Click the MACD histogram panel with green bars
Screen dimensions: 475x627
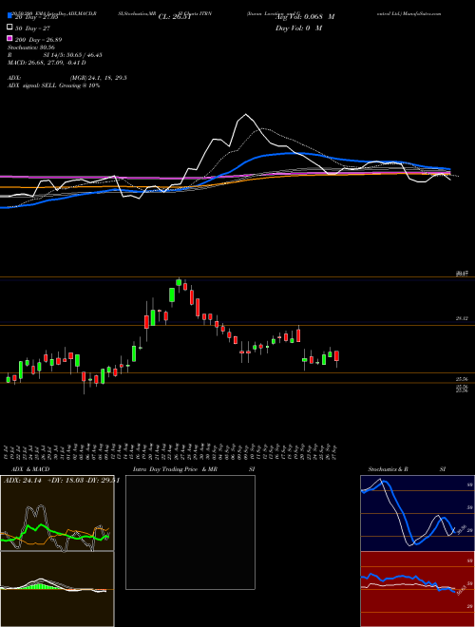coord(57,589)
